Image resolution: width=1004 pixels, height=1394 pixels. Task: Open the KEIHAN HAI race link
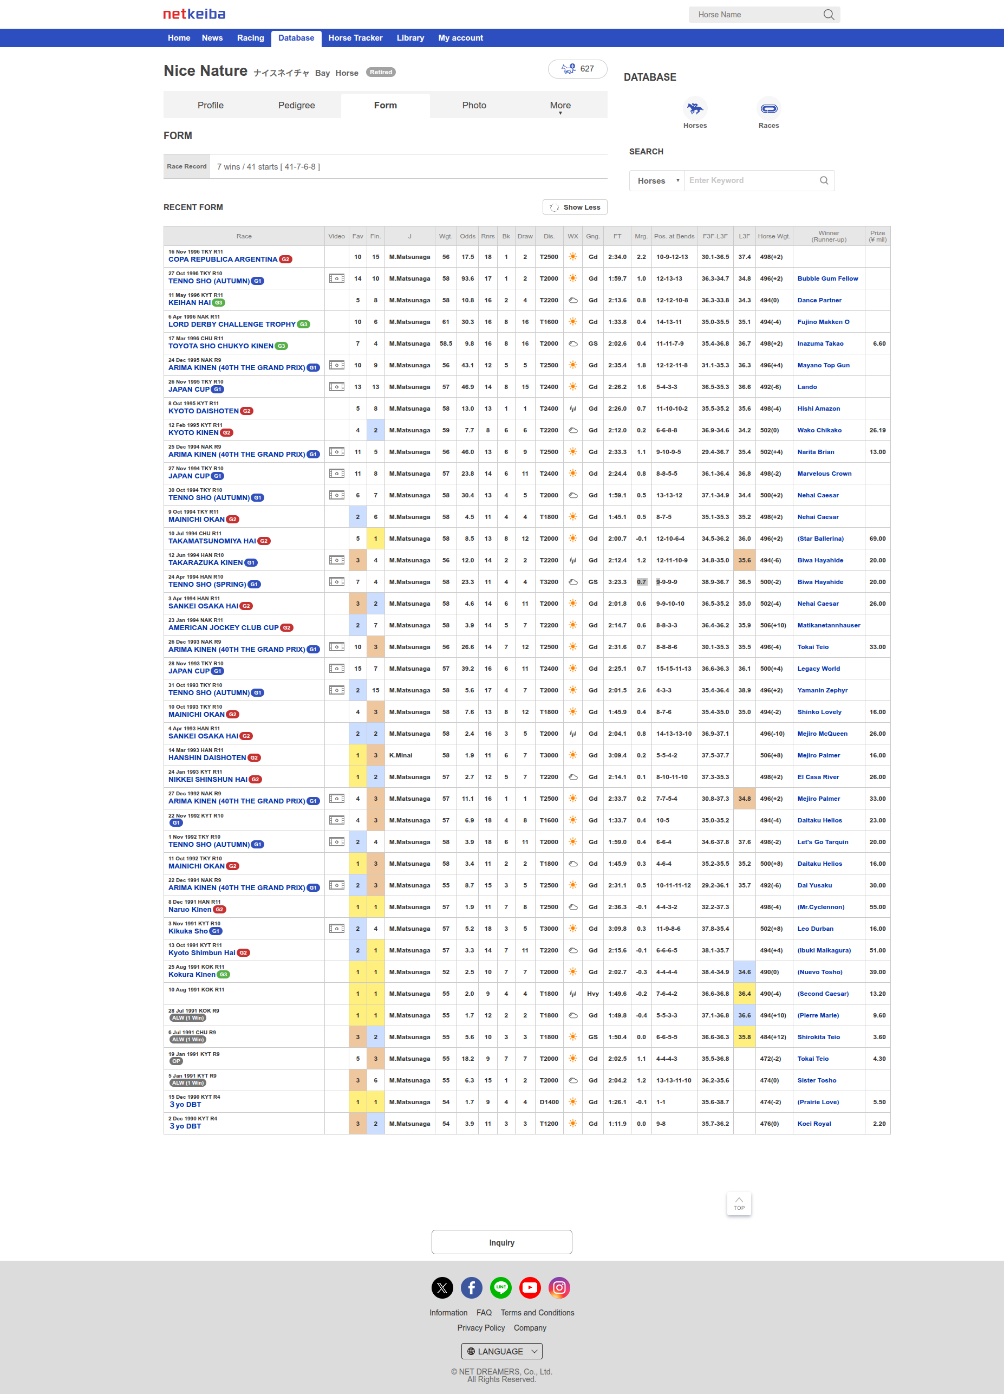189,302
